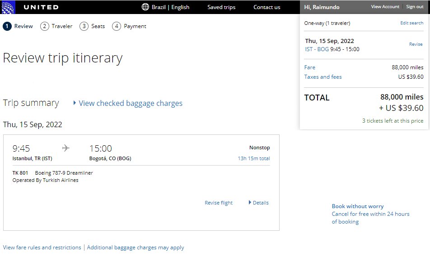
Task: Click Boeing 787-9 Dreamliner text
Action: 64,173
